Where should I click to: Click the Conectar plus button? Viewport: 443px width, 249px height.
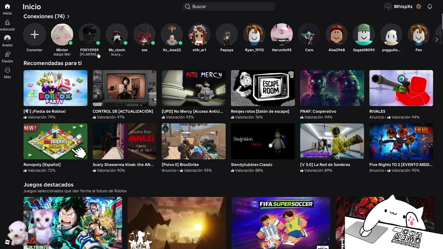pyautogui.click(x=35, y=35)
